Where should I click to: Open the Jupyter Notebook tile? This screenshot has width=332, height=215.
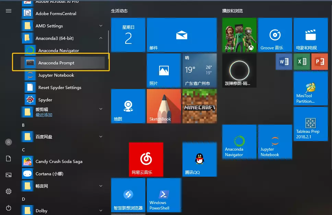click(275, 142)
